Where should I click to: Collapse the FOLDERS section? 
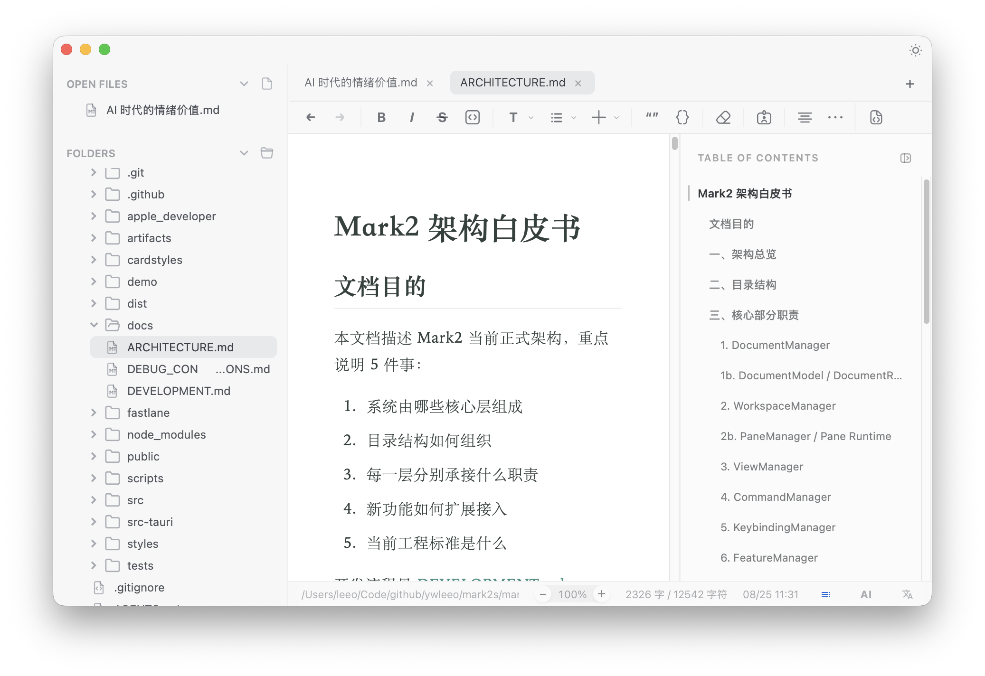tap(244, 153)
